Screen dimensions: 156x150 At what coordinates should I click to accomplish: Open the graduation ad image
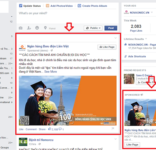(x=68, y=101)
